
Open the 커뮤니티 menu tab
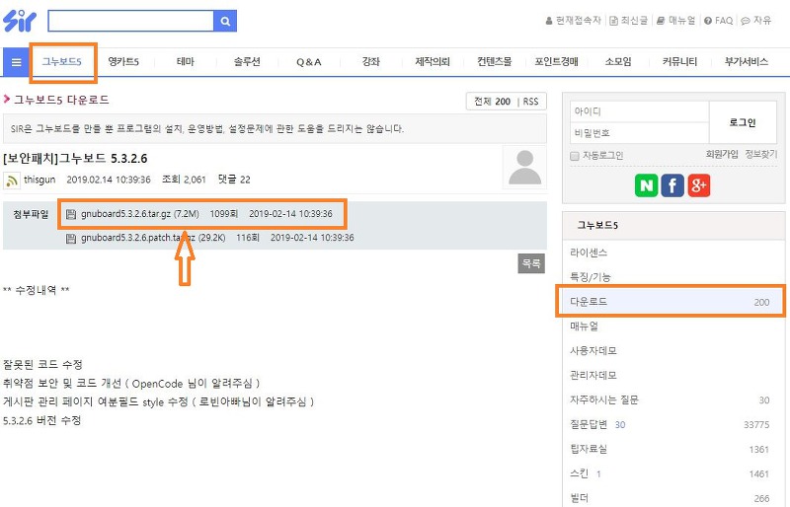coord(679,62)
